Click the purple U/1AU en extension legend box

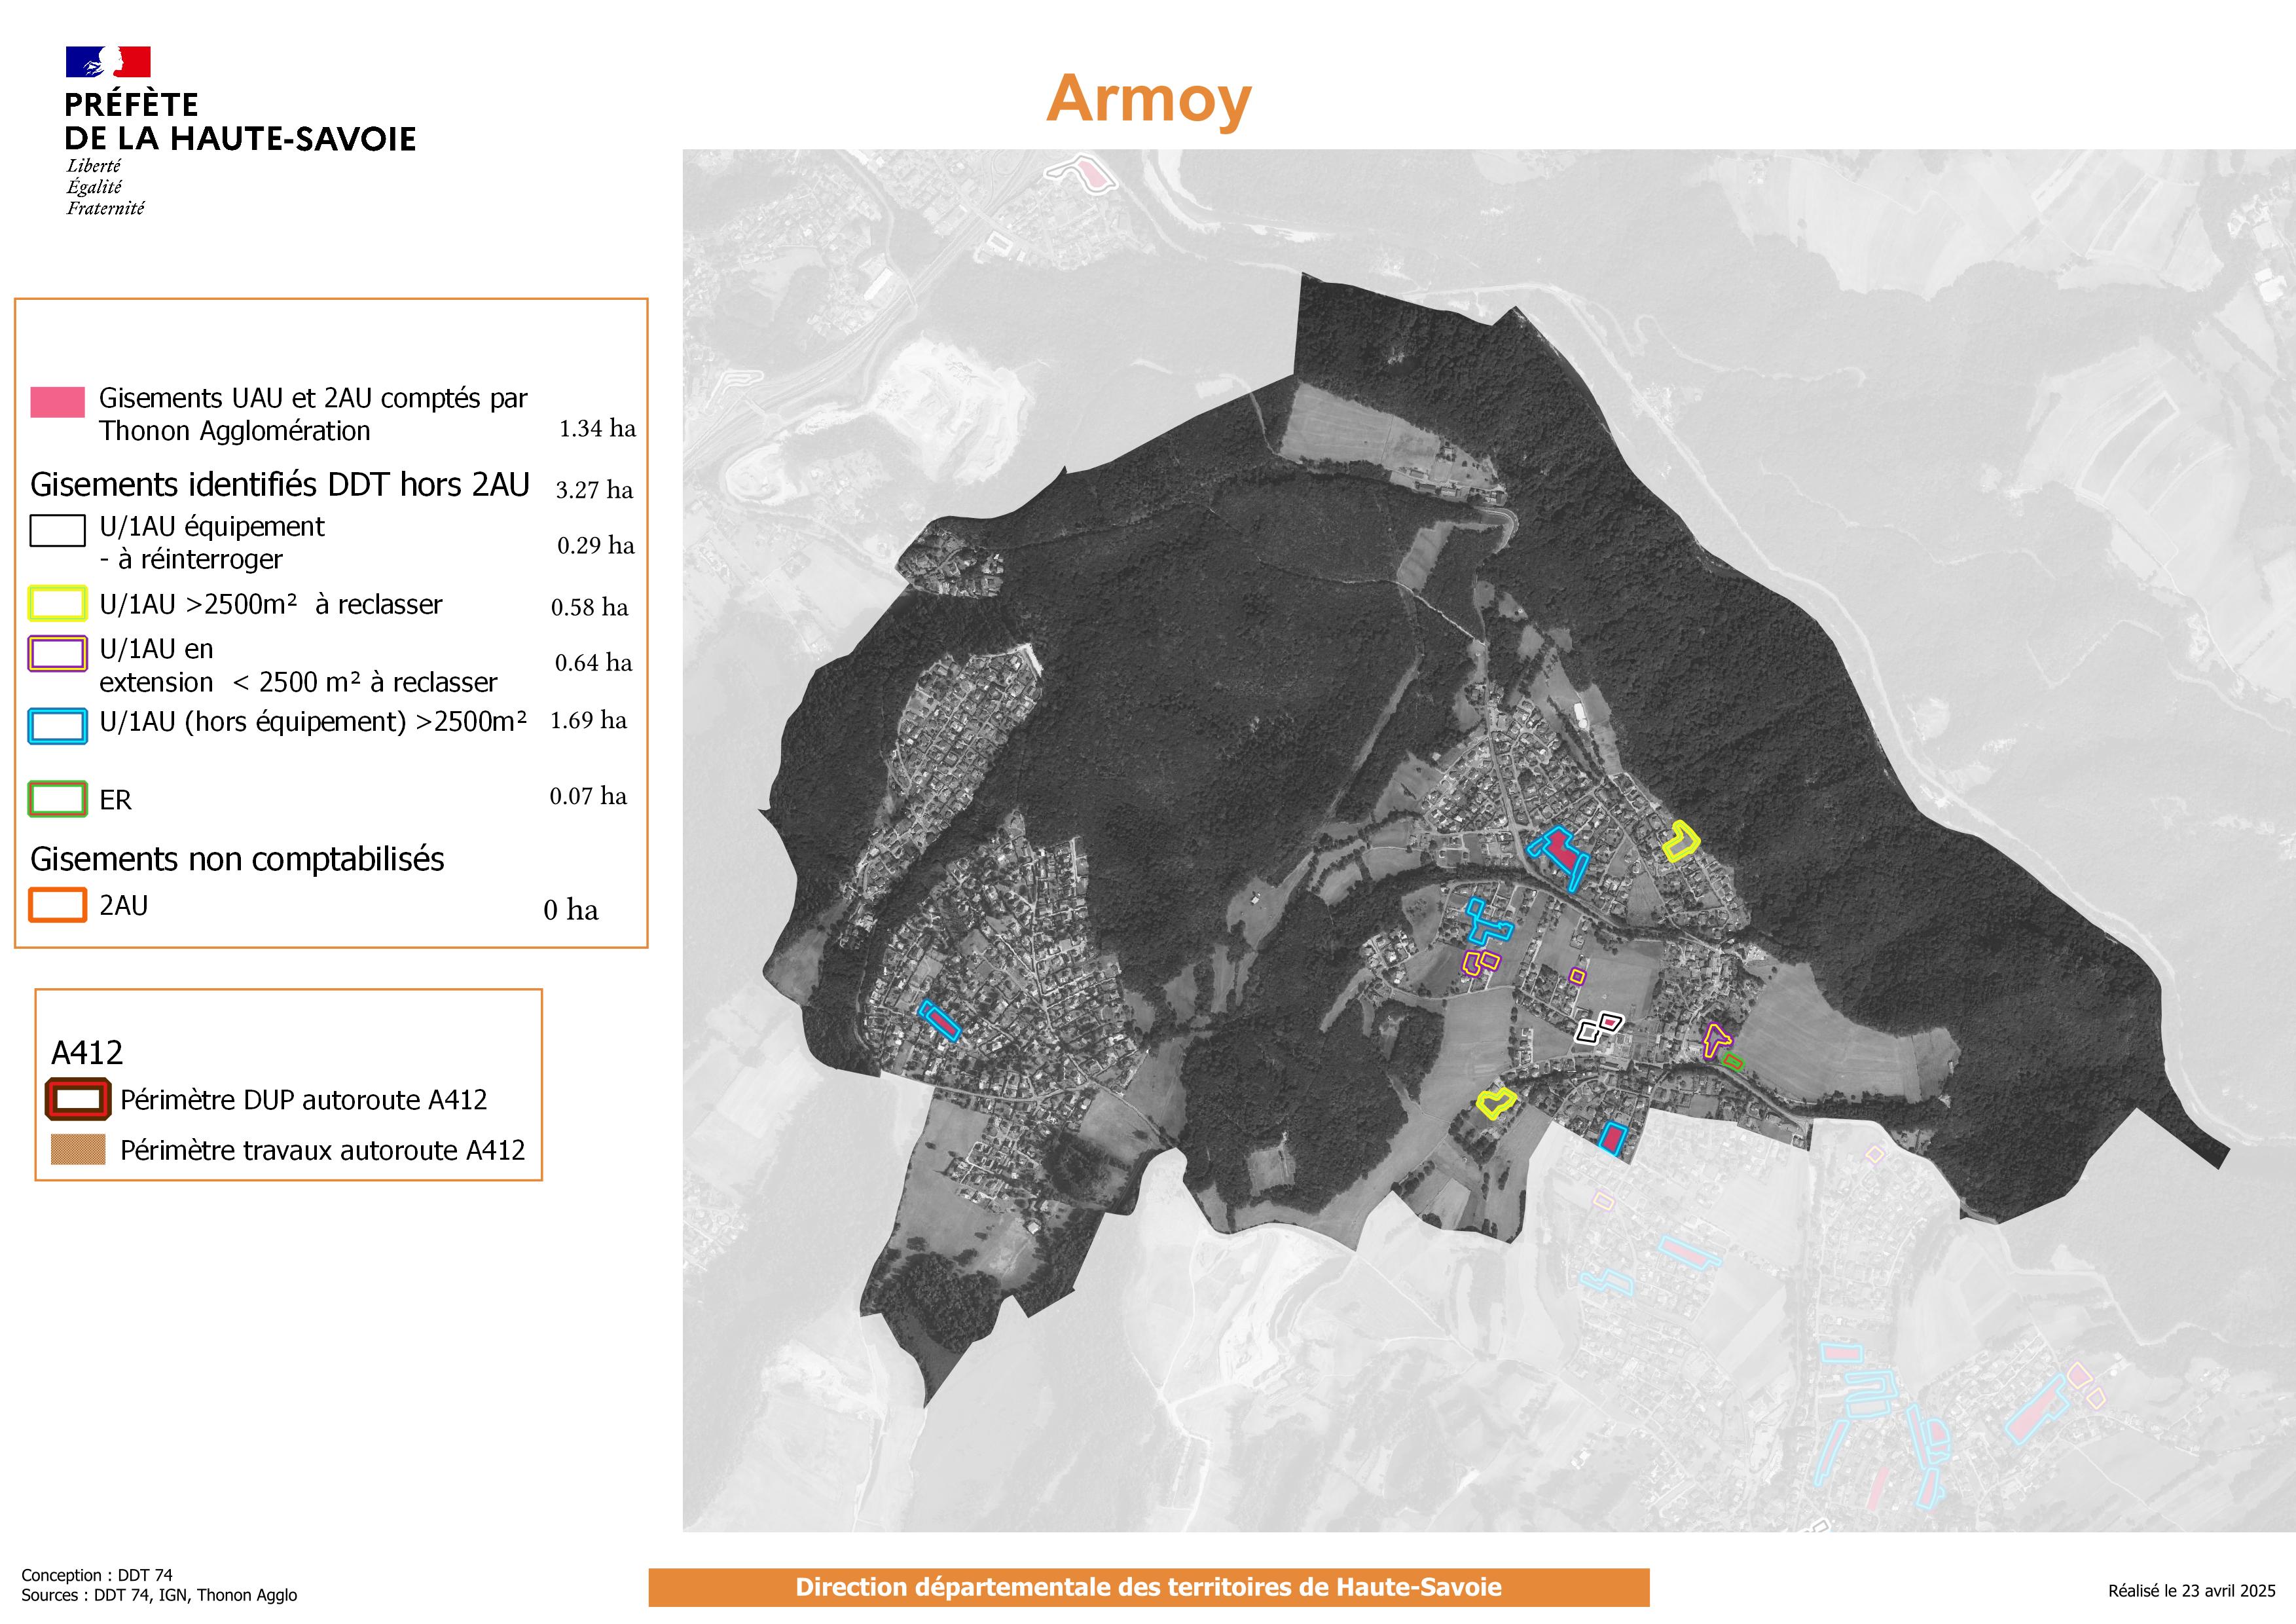pos(57,654)
